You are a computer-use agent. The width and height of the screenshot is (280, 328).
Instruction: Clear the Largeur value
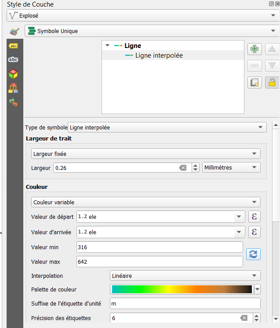tap(183, 168)
